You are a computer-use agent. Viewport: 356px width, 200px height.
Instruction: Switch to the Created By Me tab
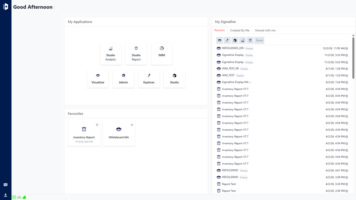click(240, 30)
